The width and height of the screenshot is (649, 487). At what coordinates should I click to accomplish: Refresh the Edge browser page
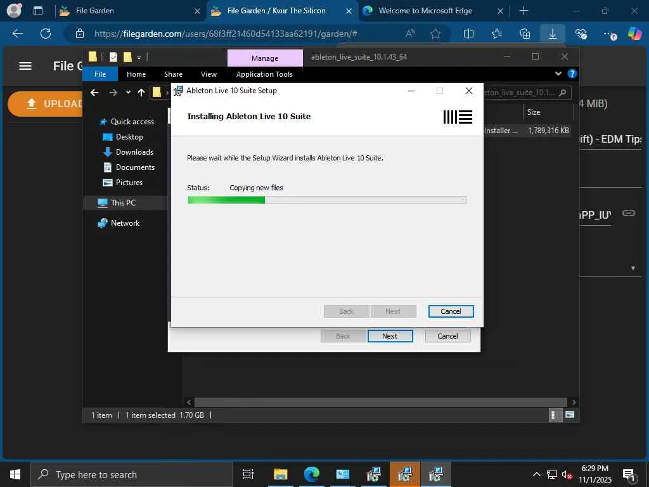(46, 34)
